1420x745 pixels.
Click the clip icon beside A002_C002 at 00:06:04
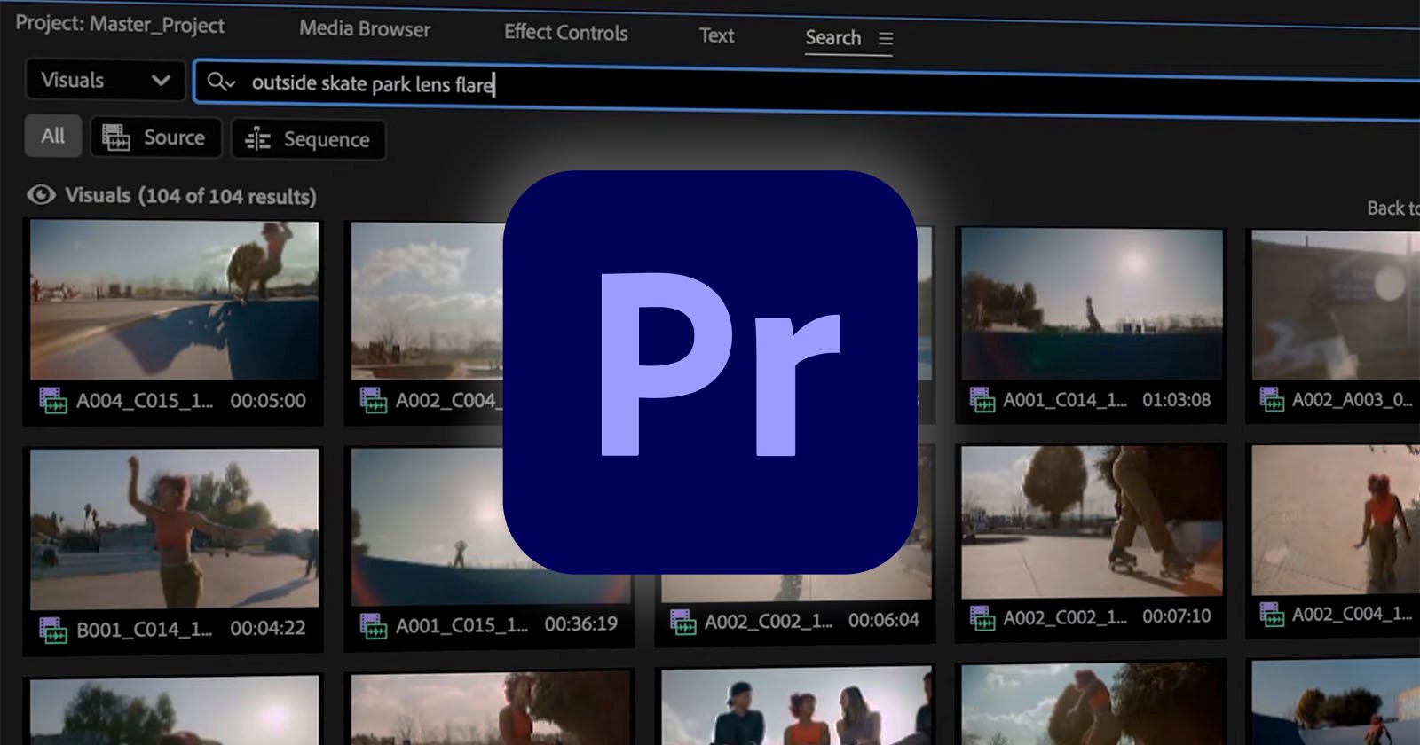pyautogui.click(x=682, y=622)
